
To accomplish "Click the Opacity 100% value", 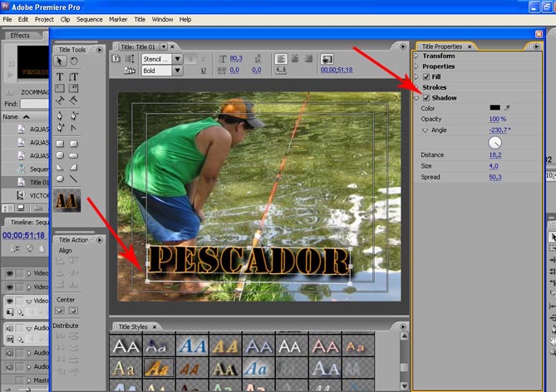I will tap(497, 120).
